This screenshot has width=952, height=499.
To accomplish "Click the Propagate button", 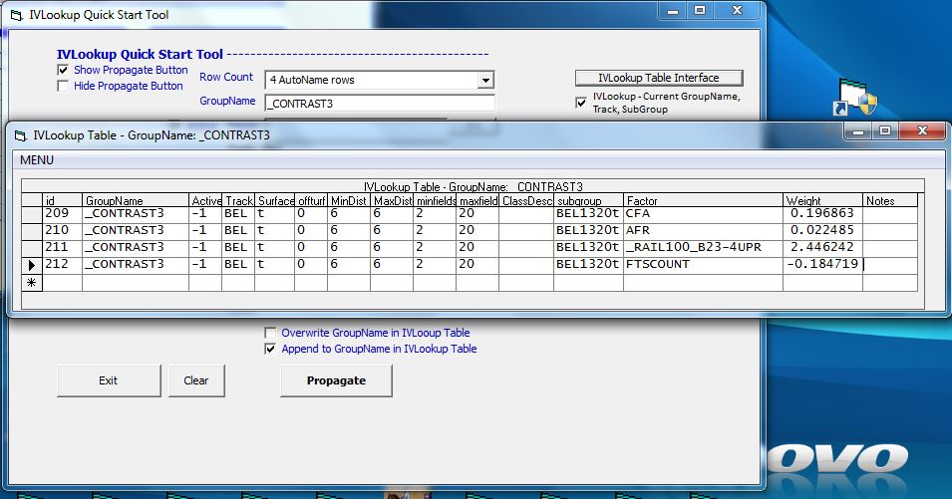I will (x=336, y=380).
